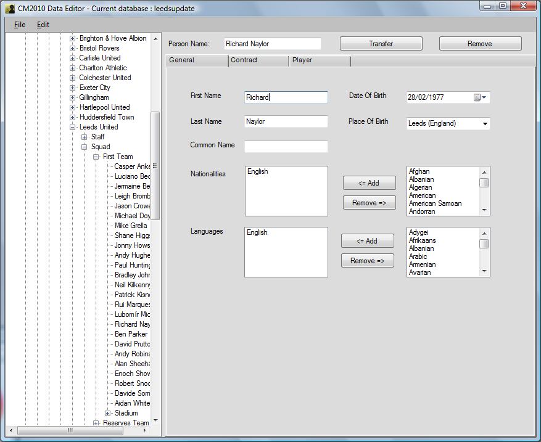Open the File menu
This screenshot has width=541, height=442.
[20, 25]
